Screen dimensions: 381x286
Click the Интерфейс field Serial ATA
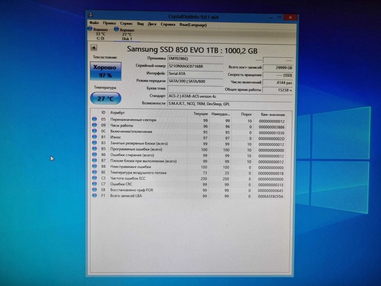[x=195, y=74]
